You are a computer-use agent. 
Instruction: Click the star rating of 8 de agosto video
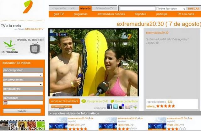click(x=78, y=129)
